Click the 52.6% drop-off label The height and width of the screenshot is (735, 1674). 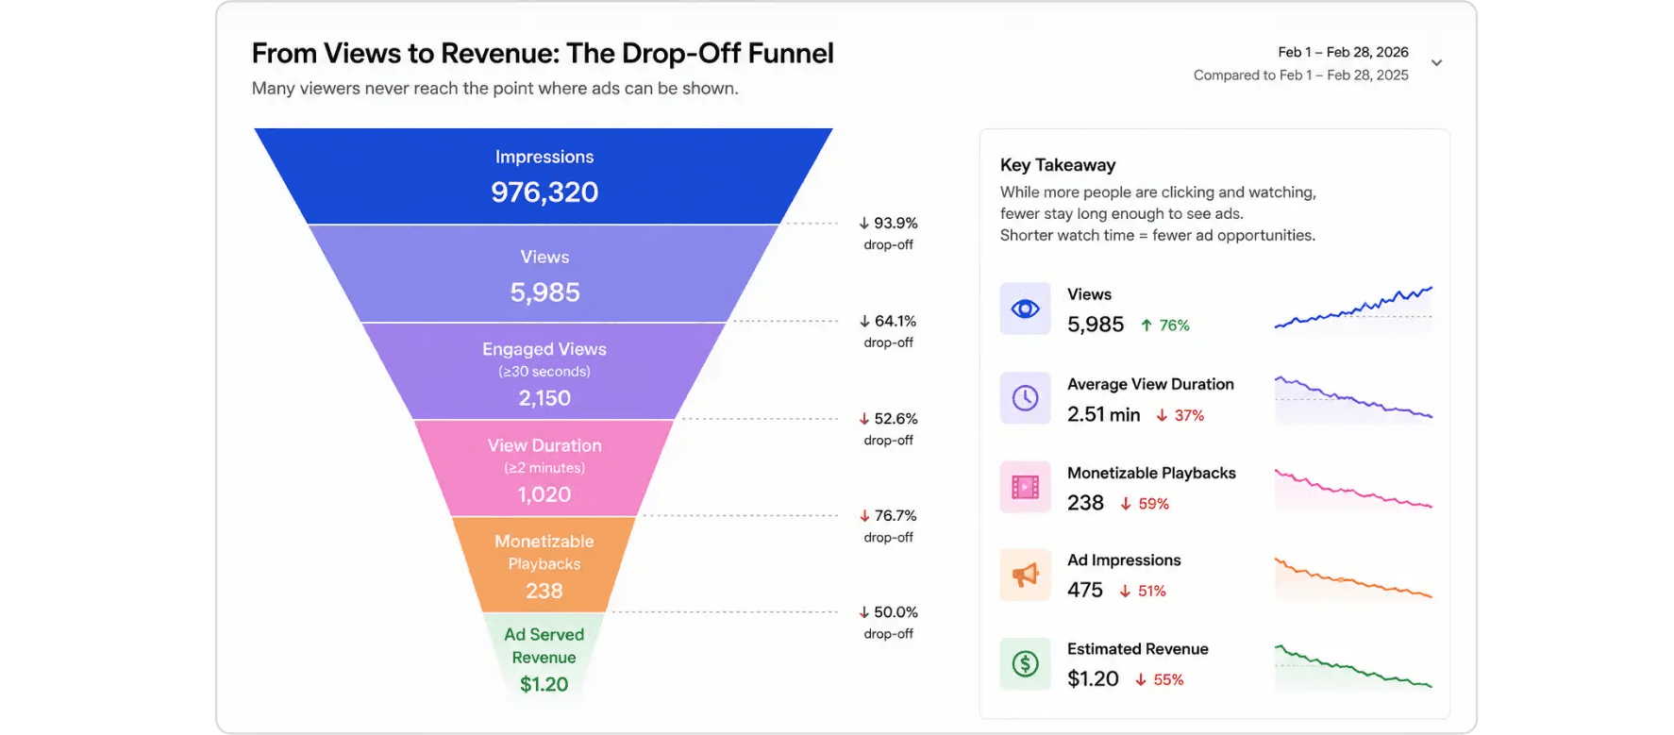point(888,428)
